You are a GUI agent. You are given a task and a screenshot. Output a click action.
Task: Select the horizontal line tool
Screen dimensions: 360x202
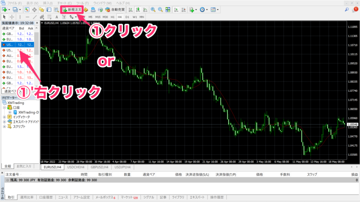coord(27,17)
